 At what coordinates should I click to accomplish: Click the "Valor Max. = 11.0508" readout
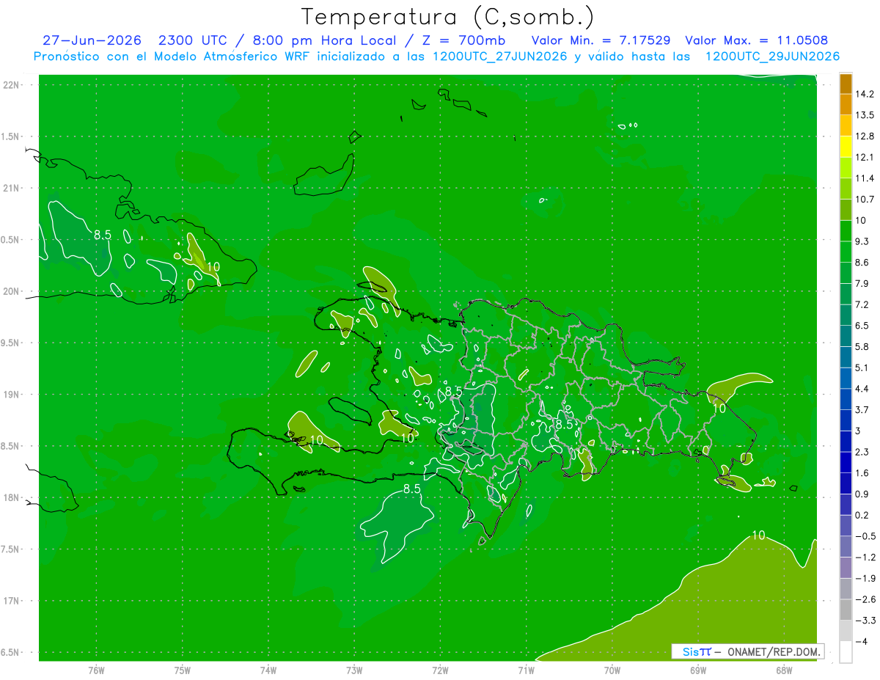(x=756, y=40)
